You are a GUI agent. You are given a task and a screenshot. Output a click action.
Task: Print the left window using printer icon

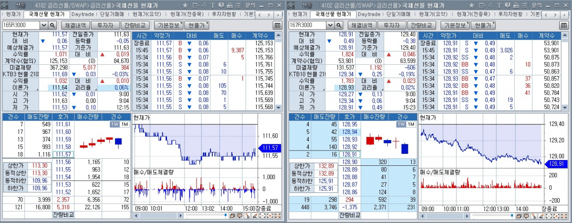[229, 5]
